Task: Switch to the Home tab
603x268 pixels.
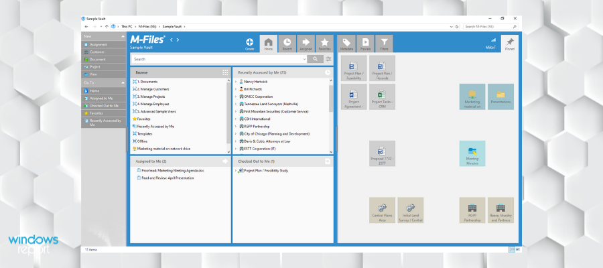Action: pyautogui.click(x=269, y=44)
